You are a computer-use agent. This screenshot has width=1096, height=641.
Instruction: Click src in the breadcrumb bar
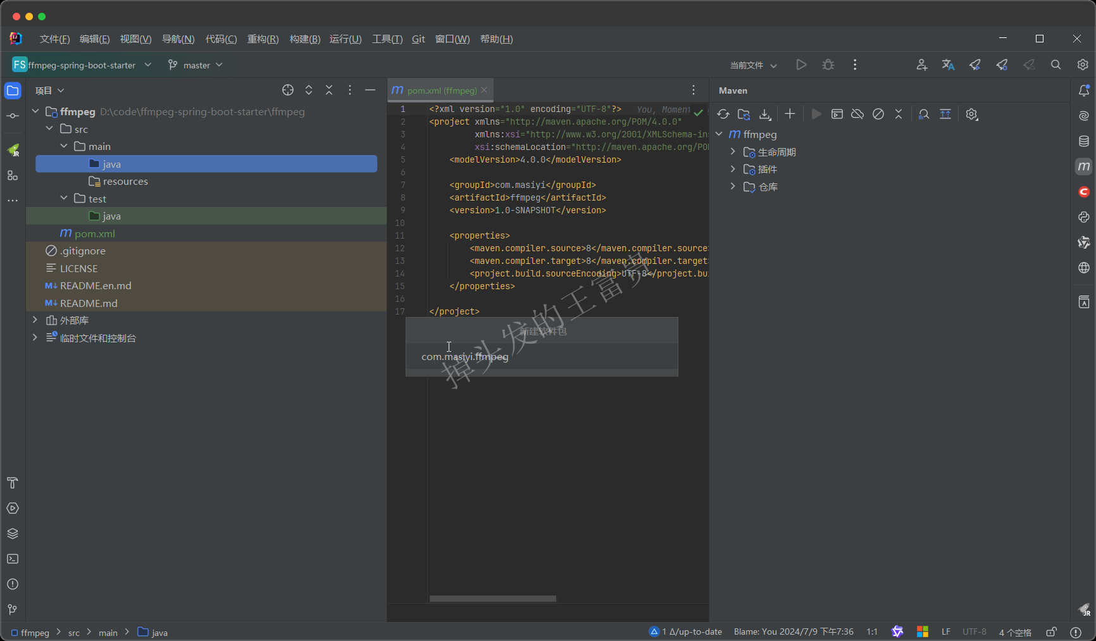(74, 633)
